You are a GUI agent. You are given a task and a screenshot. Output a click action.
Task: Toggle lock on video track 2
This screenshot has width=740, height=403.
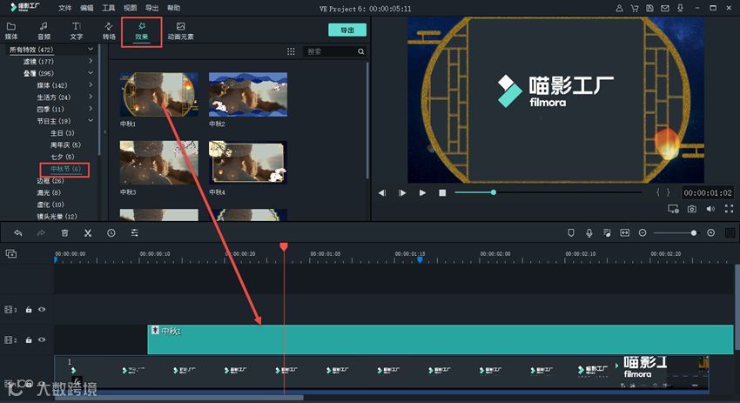29,339
